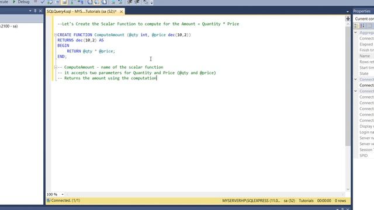Viewport: 374px width, 210px height.
Task: Collapse the first Connection category expander
Action: [356, 79]
